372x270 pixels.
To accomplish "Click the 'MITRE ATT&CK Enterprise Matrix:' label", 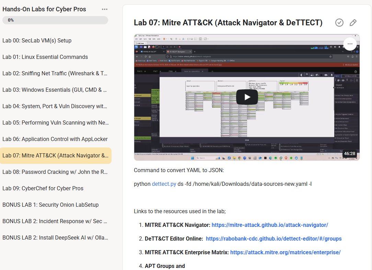I will click(x=187, y=253).
